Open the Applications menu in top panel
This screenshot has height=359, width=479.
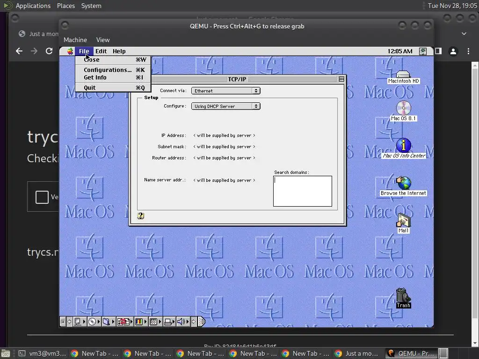[33, 6]
